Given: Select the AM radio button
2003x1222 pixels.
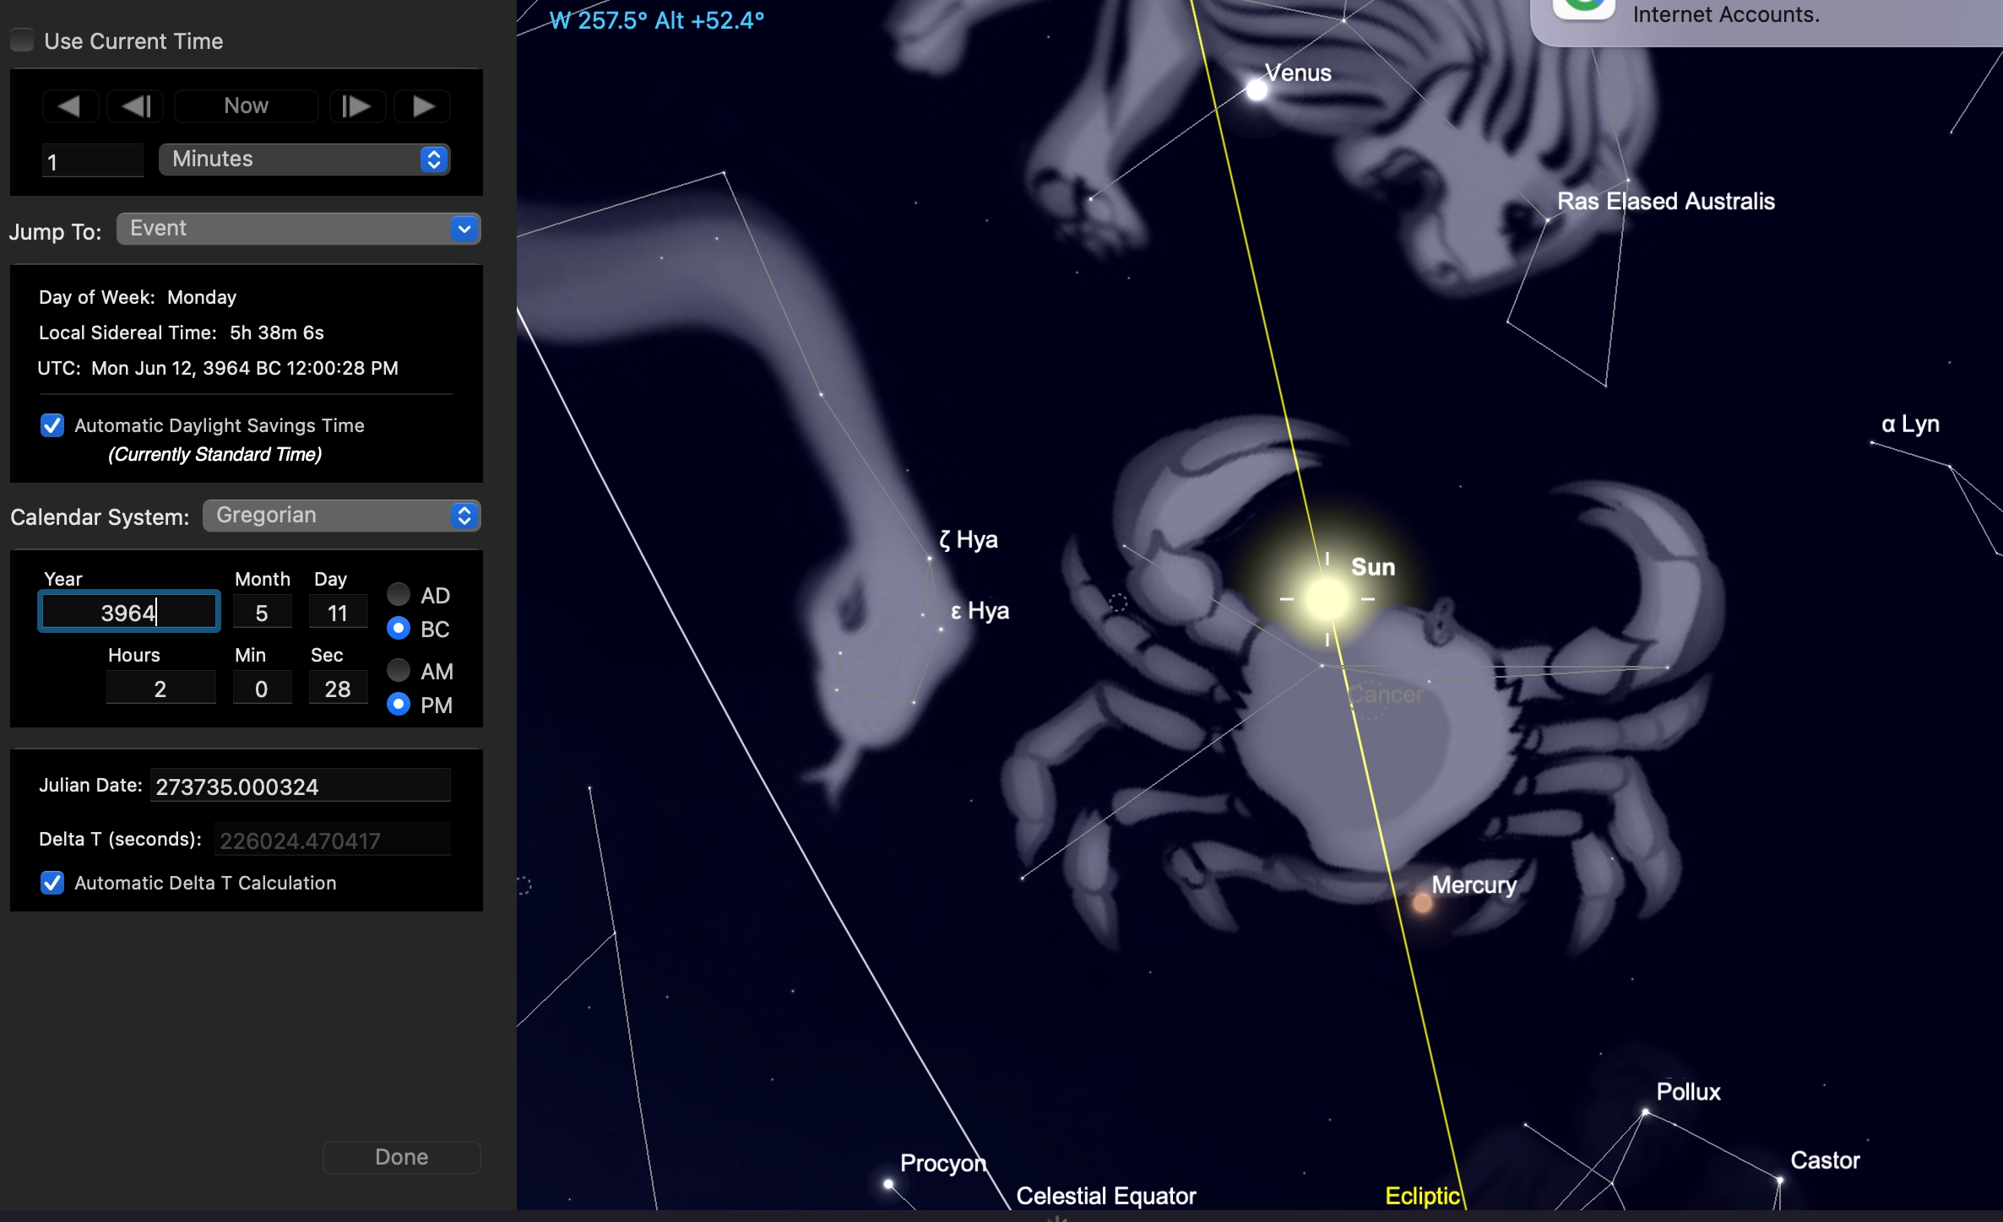Looking at the screenshot, I should click(399, 671).
